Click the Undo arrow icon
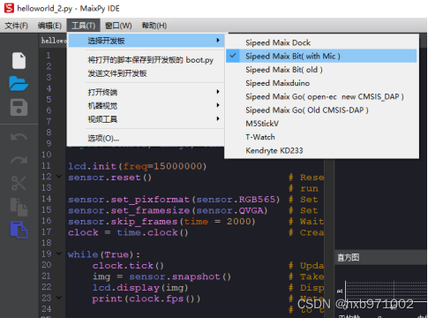 [19, 137]
